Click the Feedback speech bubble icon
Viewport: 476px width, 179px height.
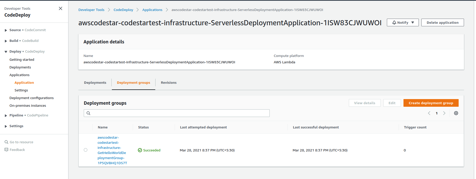coord(6,150)
